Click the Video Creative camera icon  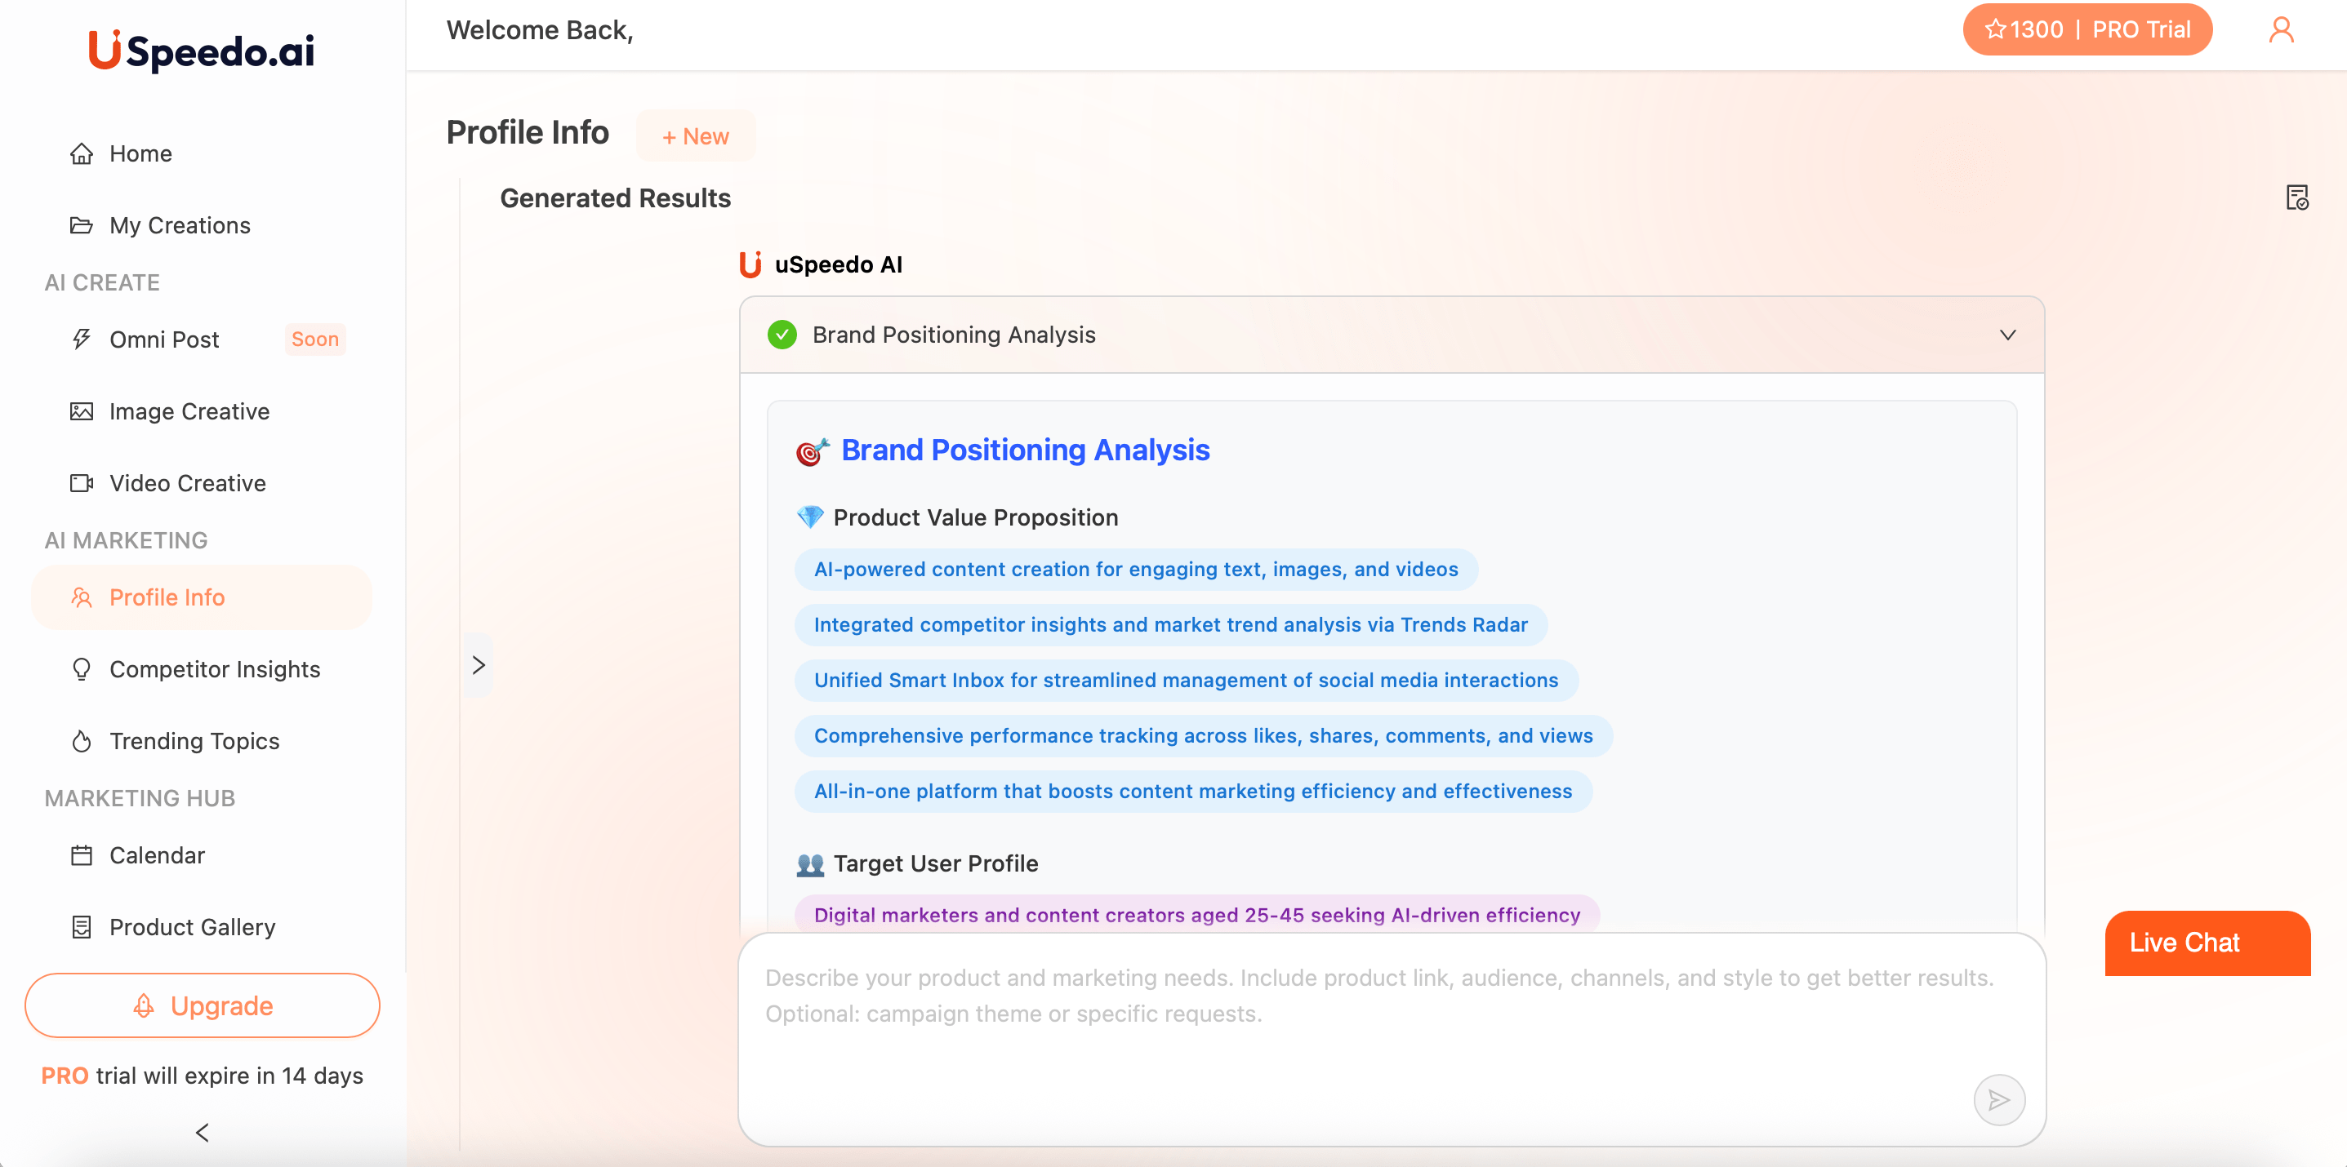click(x=81, y=483)
